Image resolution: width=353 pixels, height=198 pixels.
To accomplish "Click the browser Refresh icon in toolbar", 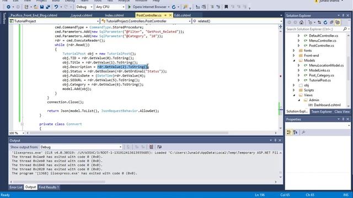I will [174, 7].
